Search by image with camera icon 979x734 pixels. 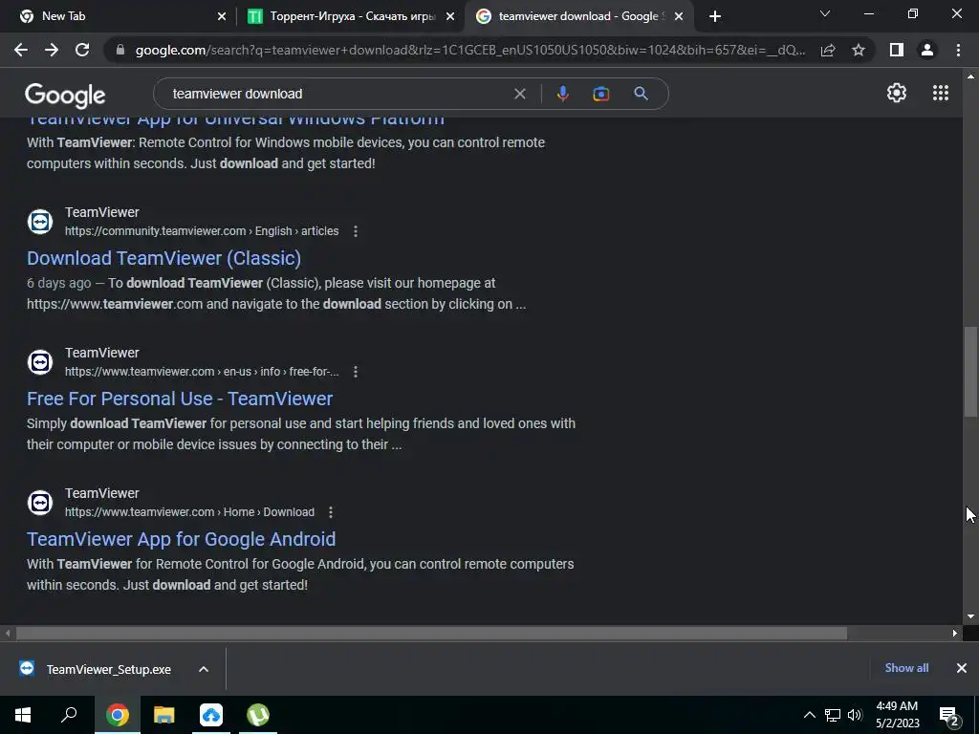click(x=600, y=94)
